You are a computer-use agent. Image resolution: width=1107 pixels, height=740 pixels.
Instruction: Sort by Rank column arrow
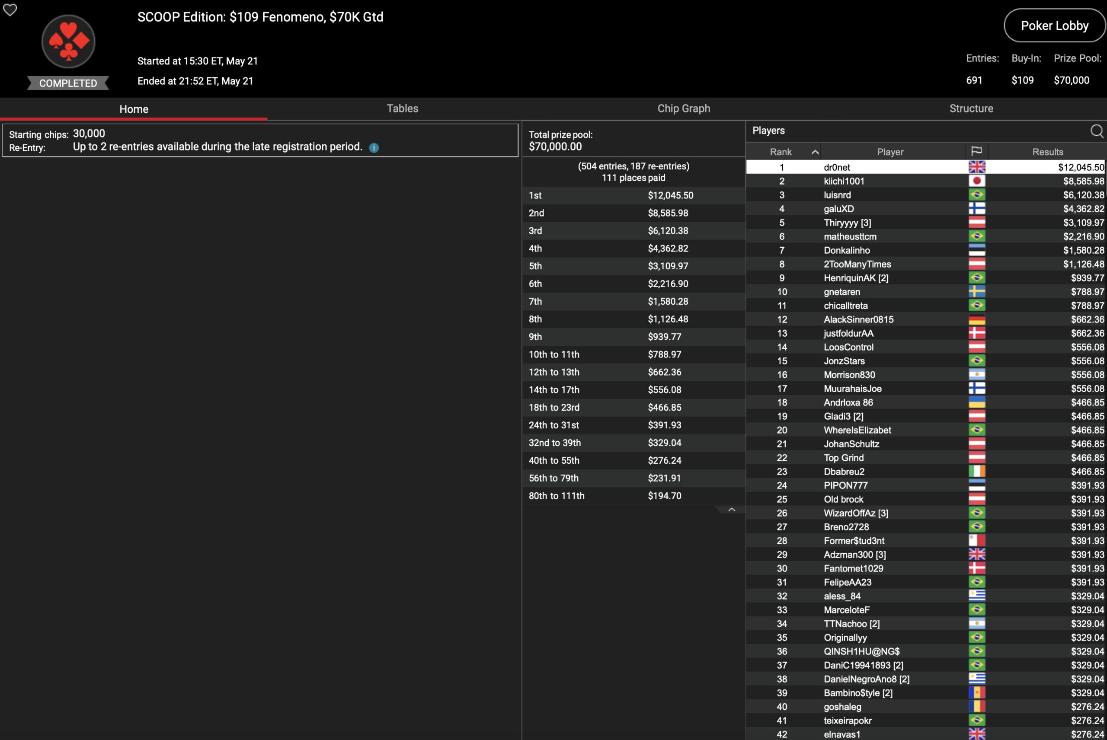(815, 152)
